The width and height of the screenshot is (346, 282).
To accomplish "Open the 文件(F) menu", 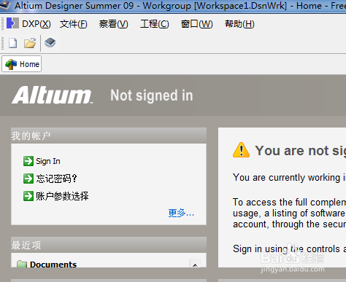I will pyautogui.click(x=73, y=24).
